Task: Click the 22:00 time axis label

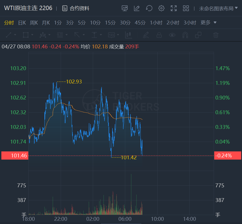Action: pyautogui.click(x=61, y=219)
